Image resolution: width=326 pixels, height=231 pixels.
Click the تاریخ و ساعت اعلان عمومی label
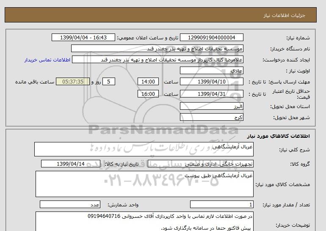pos(148,38)
